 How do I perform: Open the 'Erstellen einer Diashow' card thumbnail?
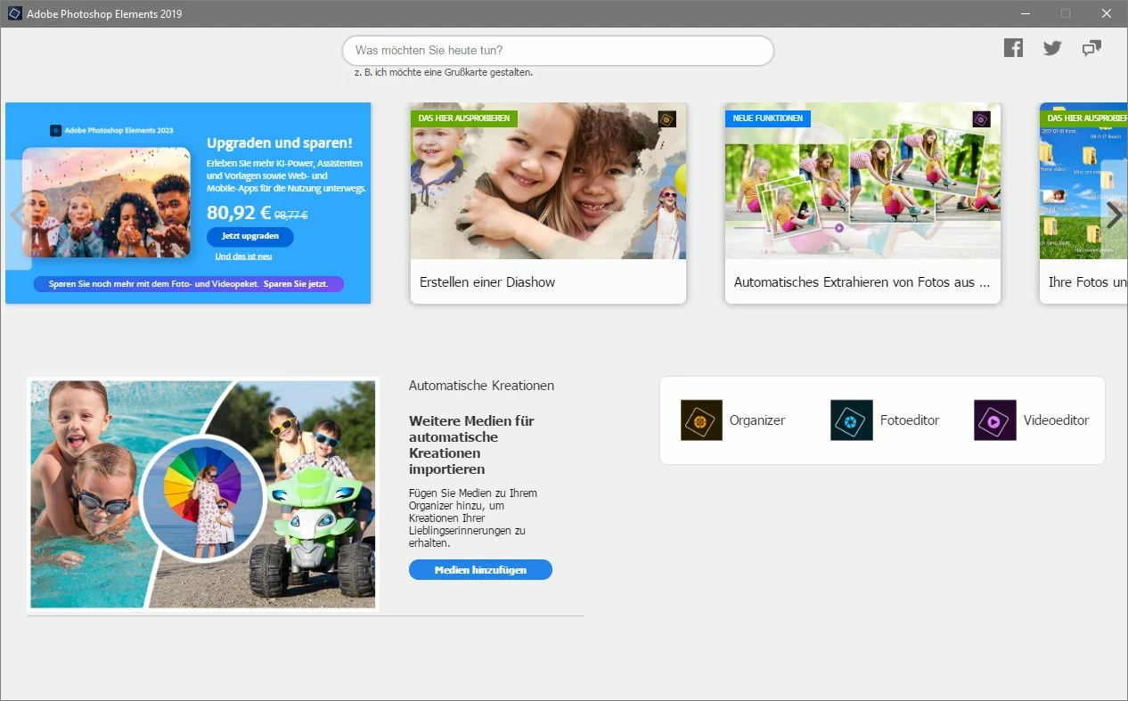pyautogui.click(x=548, y=181)
